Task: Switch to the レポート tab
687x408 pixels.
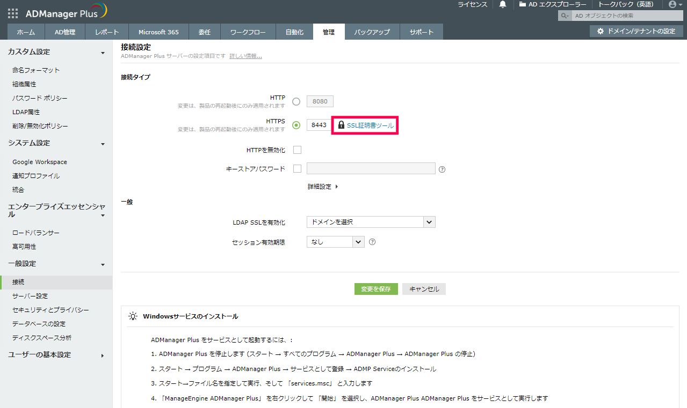Action: 107,32
